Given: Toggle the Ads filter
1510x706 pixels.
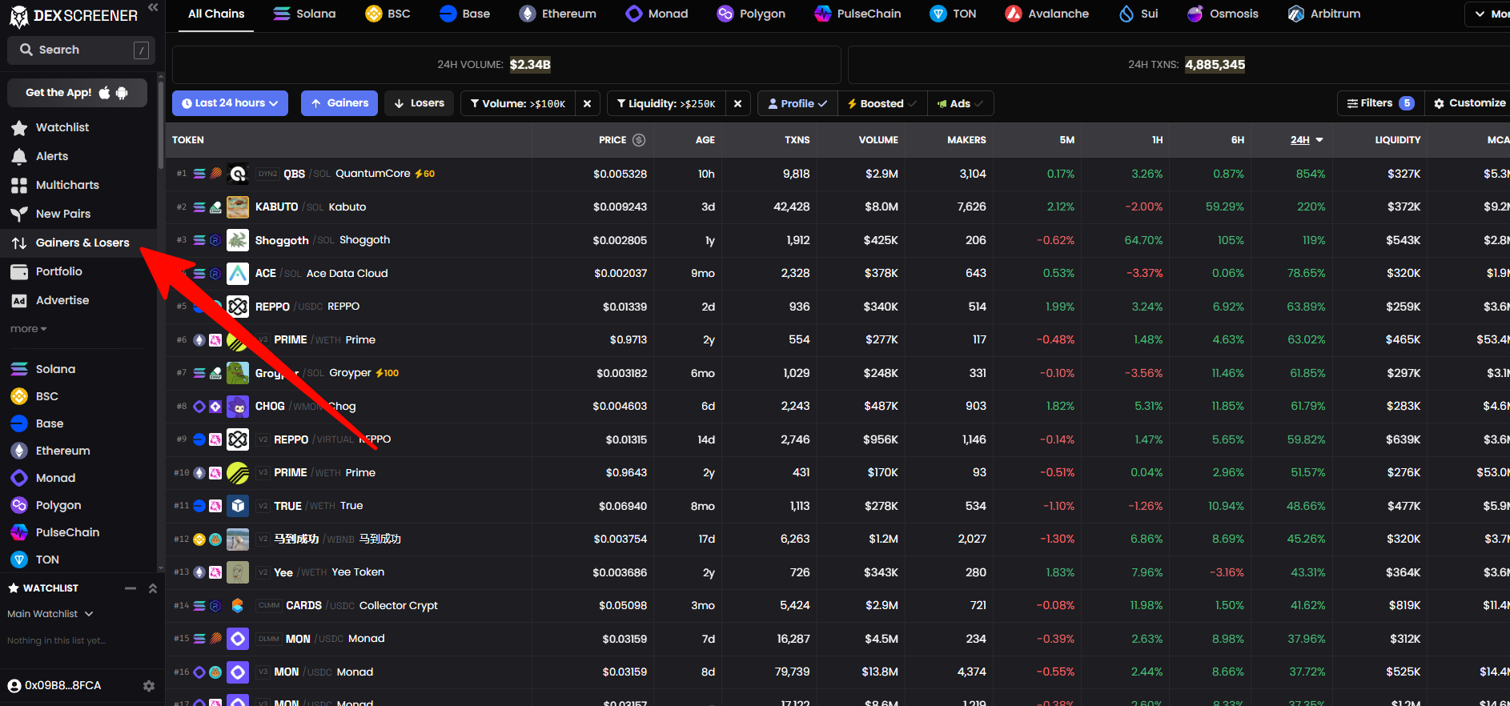Looking at the screenshot, I should coord(959,103).
